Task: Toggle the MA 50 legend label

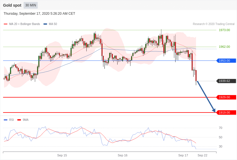Action: pos(53,24)
